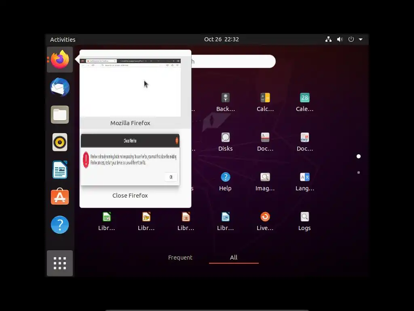Open the Logs application
This screenshot has width=414, height=311.
tap(305, 221)
